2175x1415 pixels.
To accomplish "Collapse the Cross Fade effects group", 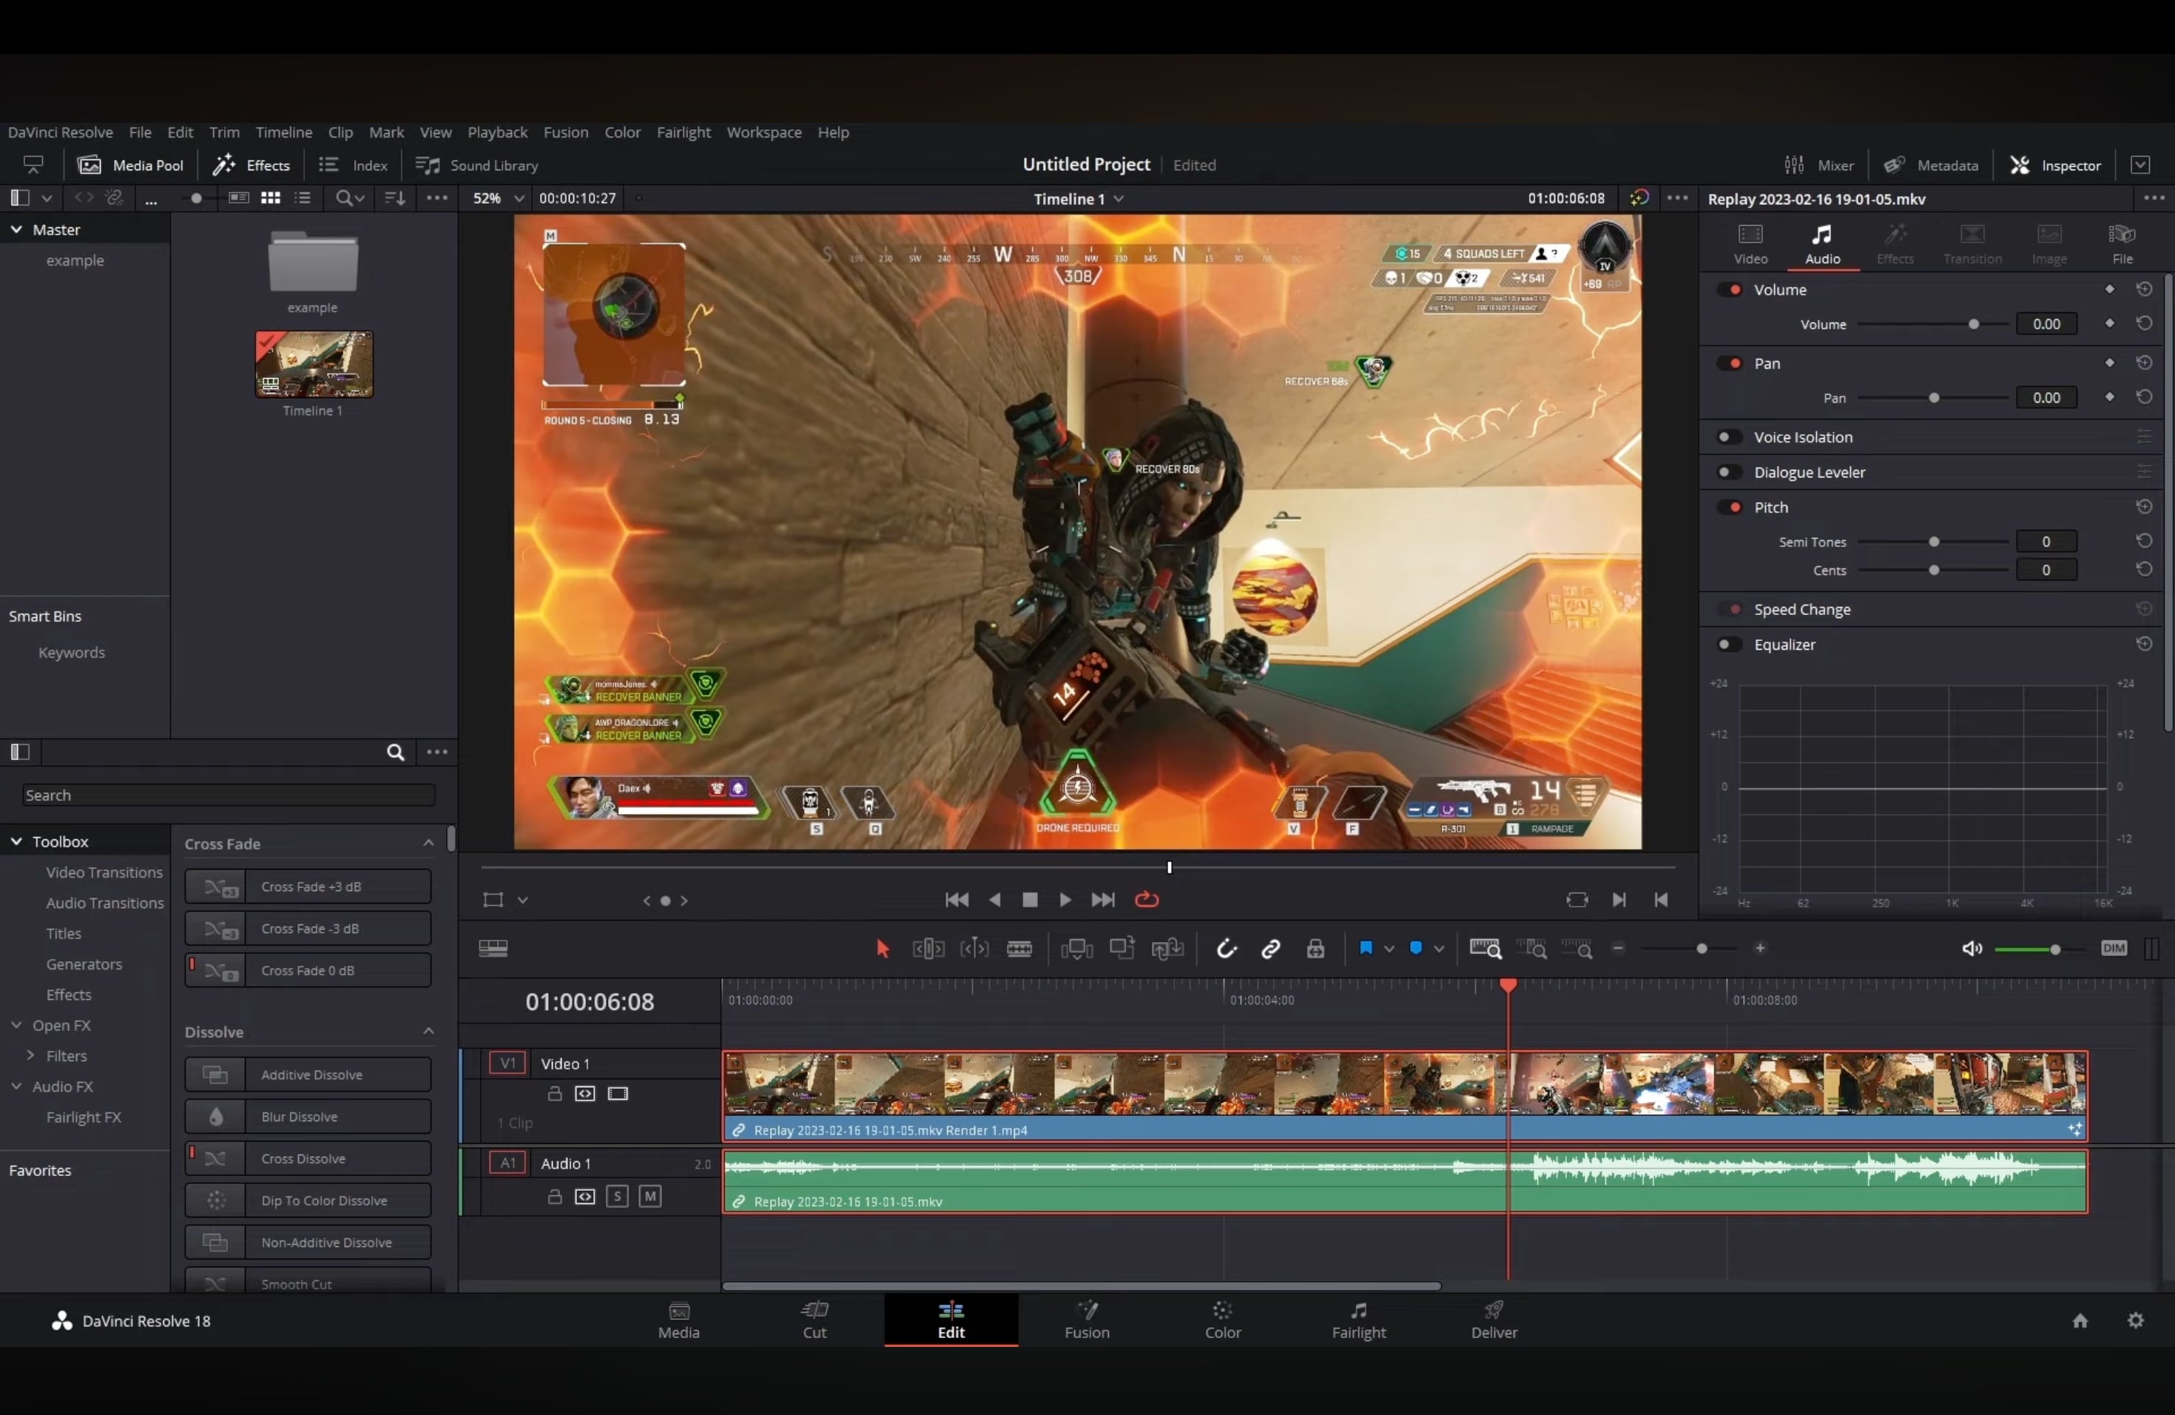I will [428, 844].
